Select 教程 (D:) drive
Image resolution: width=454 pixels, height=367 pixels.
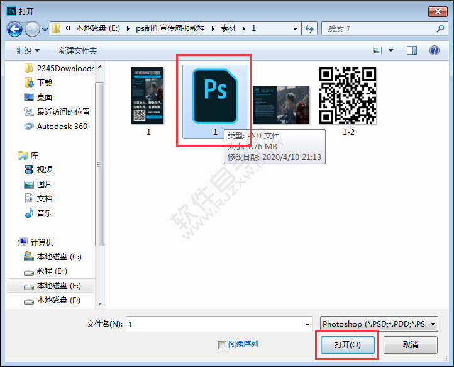pos(45,271)
